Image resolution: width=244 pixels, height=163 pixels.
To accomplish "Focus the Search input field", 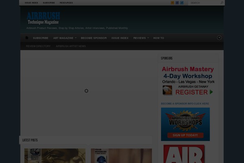I will click(204, 3).
